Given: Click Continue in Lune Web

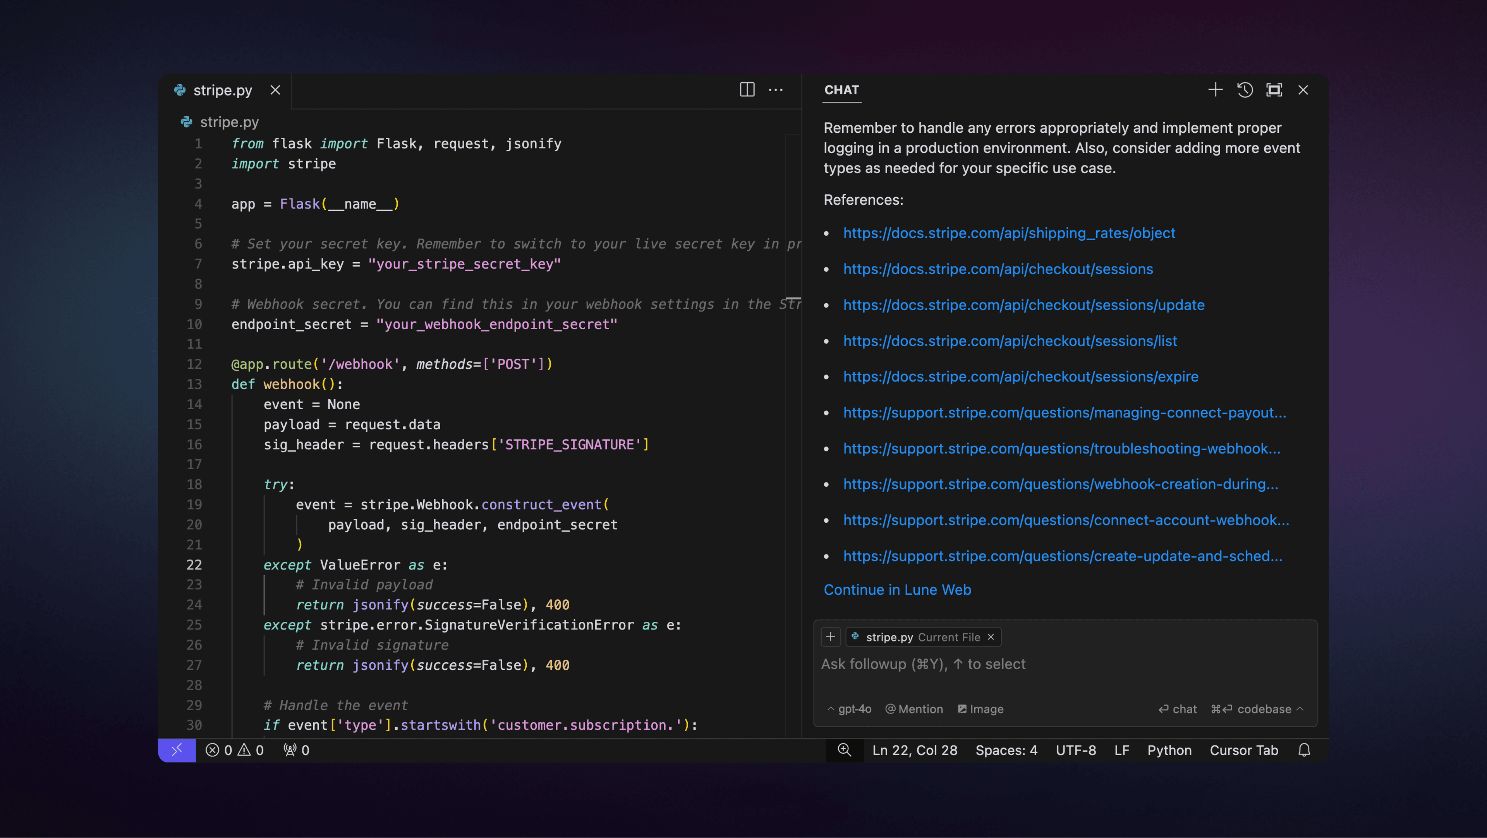Looking at the screenshot, I should pyautogui.click(x=897, y=590).
